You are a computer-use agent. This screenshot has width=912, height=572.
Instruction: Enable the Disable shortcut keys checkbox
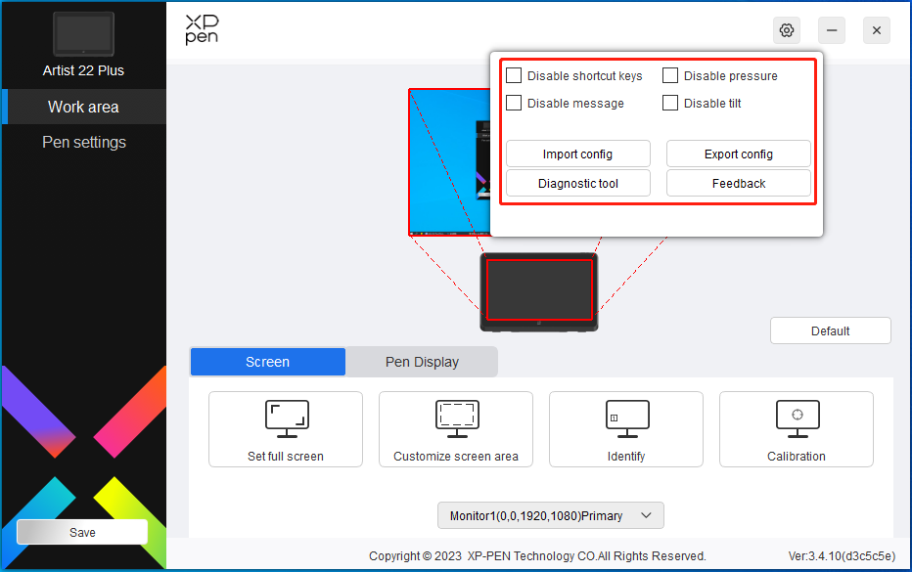pyautogui.click(x=514, y=76)
